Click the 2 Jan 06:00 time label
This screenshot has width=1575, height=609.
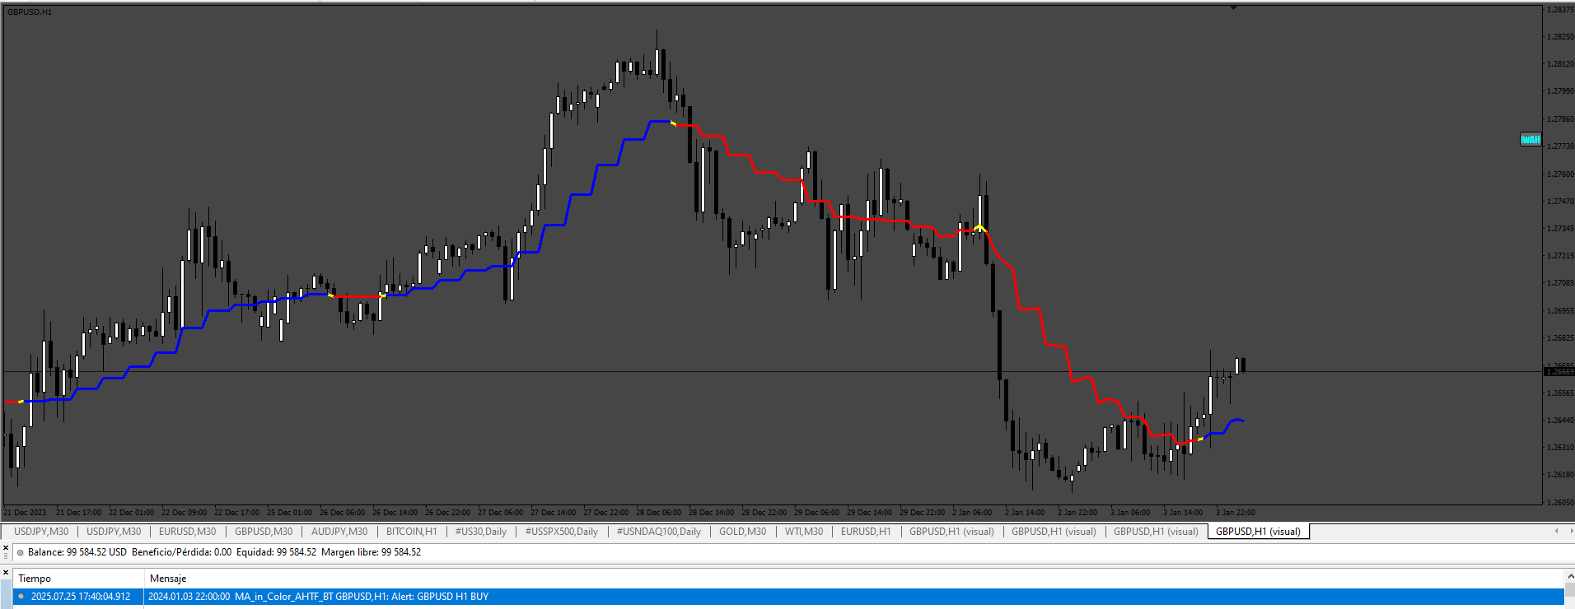tap(972, 513)
